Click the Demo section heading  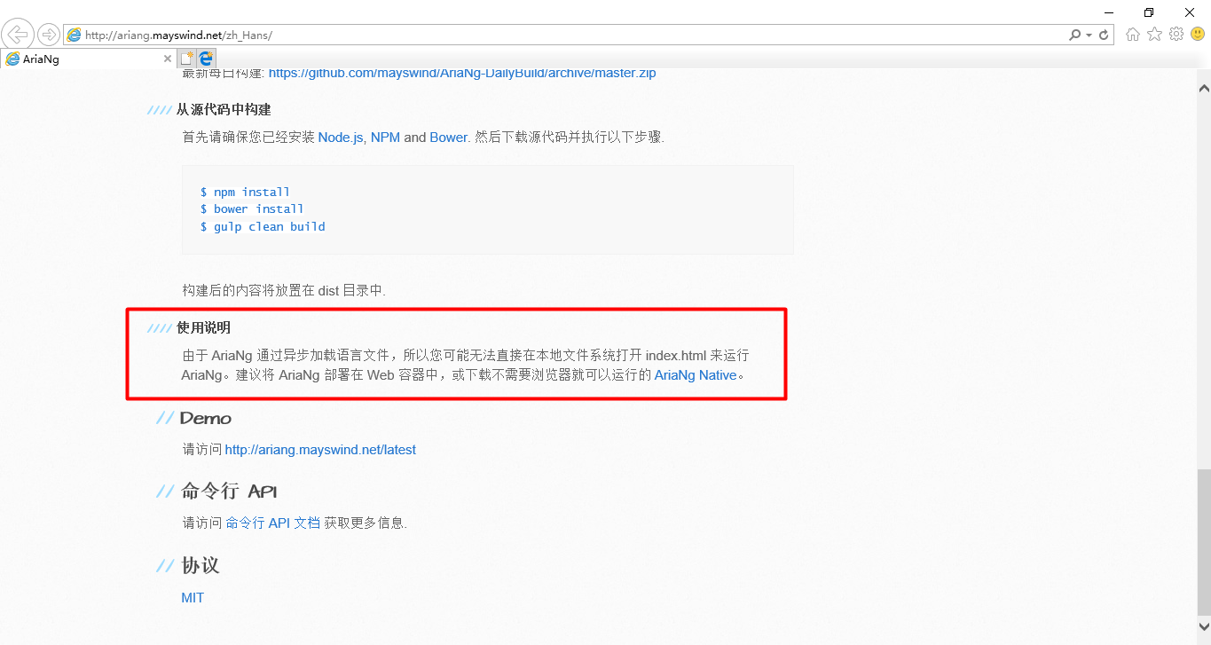pos(206,418)
